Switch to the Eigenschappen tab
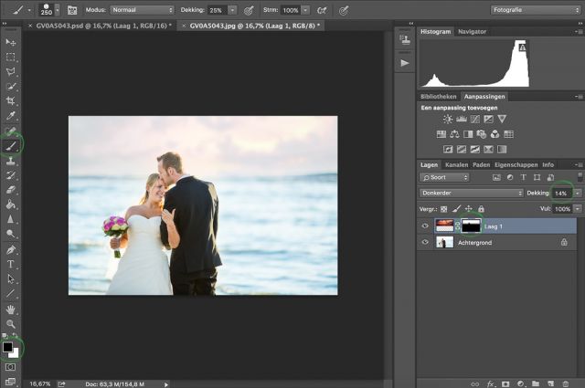This screenshot has height=388, width=585. click(x=516, y=164)
